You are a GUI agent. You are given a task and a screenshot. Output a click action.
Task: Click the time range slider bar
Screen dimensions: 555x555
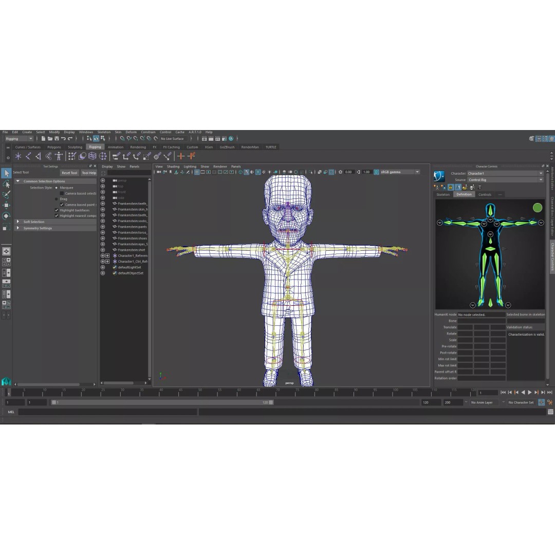tap(162, 402)
